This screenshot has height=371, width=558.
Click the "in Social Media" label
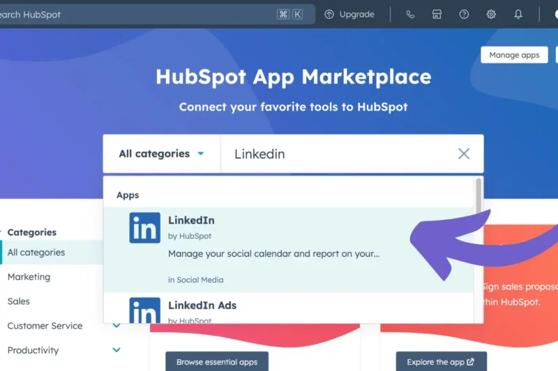[x=196, y=280]
